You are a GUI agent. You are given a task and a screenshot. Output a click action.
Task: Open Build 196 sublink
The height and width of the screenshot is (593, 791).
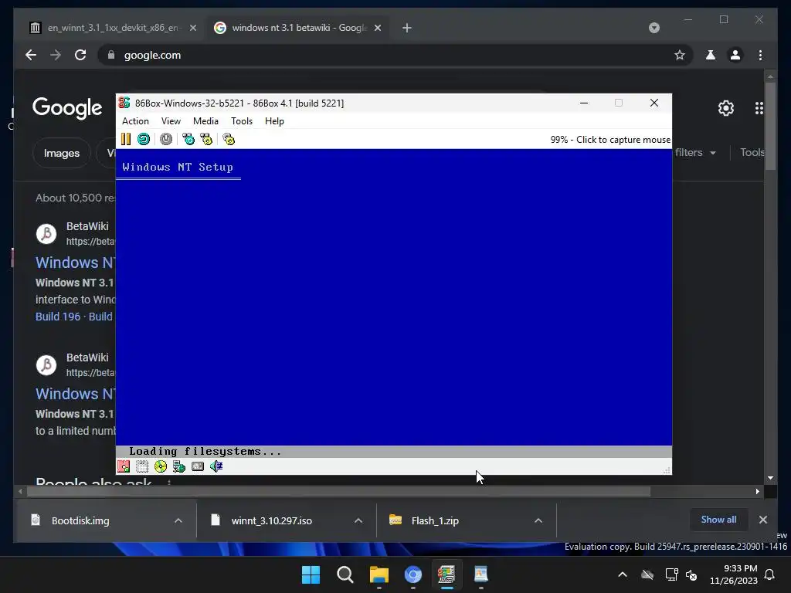pyautogui.click(x=58, y=317)
